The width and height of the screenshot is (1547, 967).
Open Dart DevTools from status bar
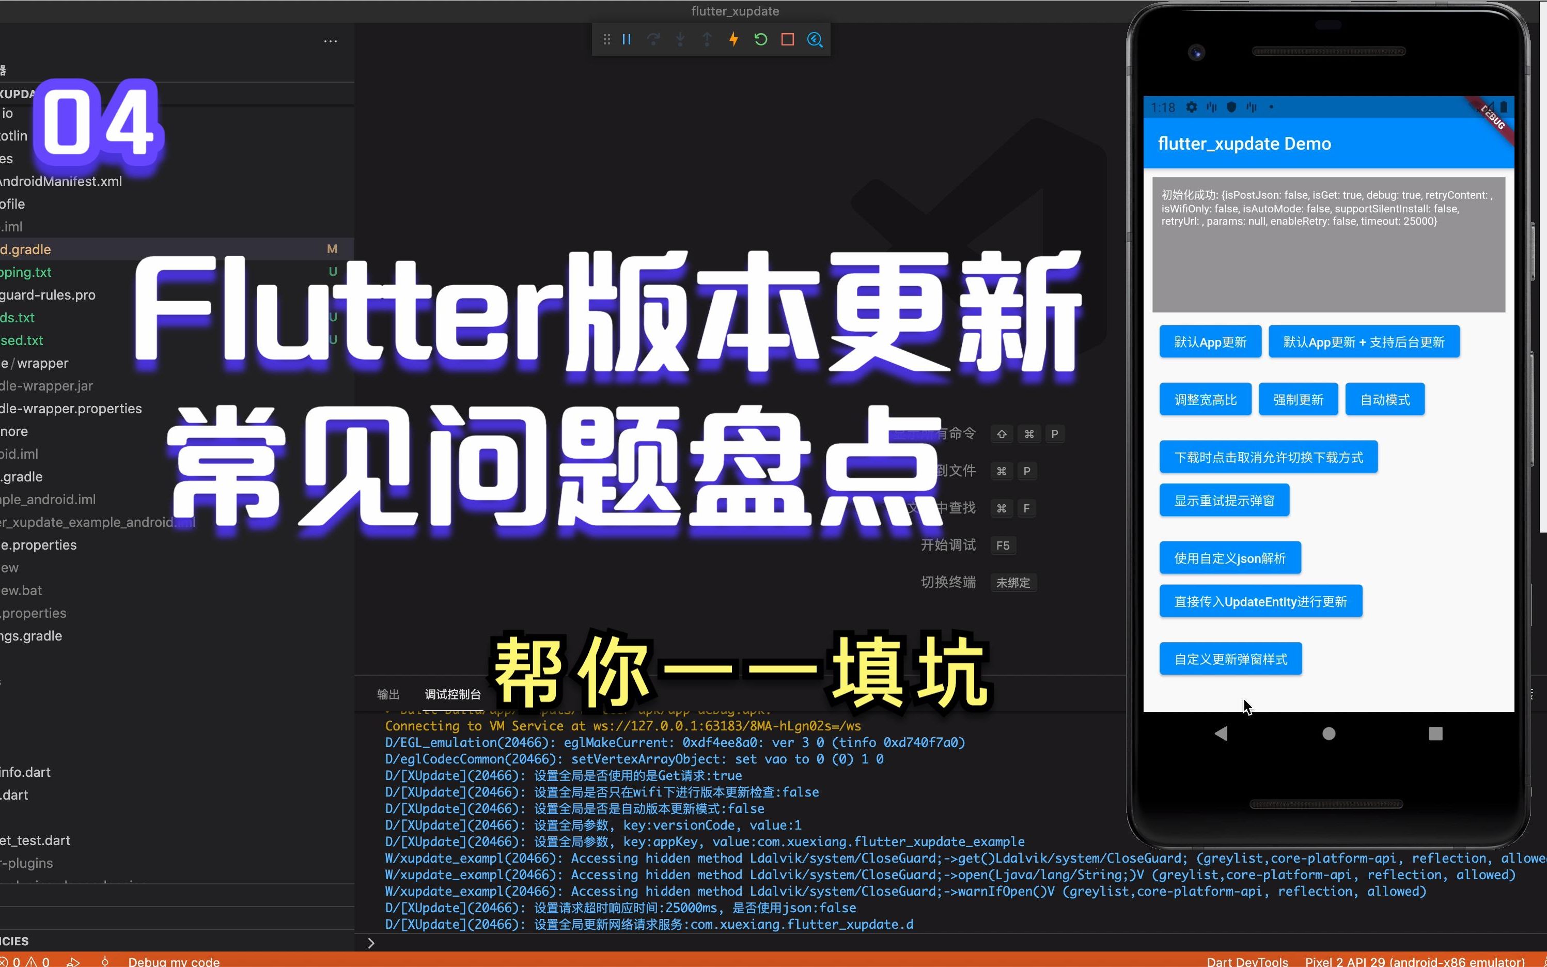pos(1247,961)
